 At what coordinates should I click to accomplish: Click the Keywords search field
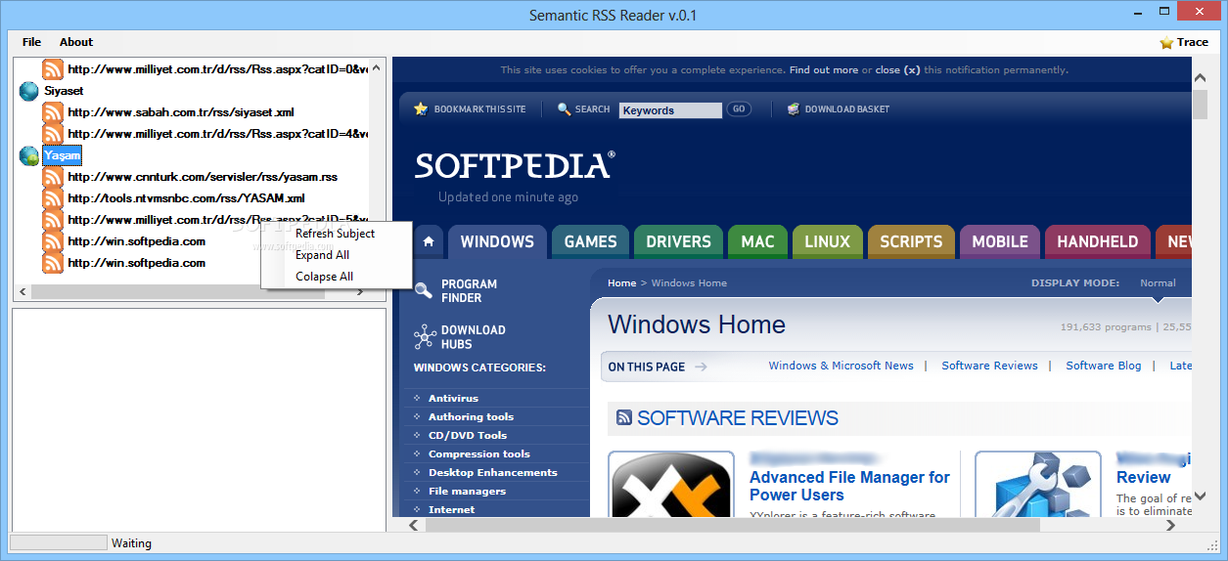coord(670,110)
